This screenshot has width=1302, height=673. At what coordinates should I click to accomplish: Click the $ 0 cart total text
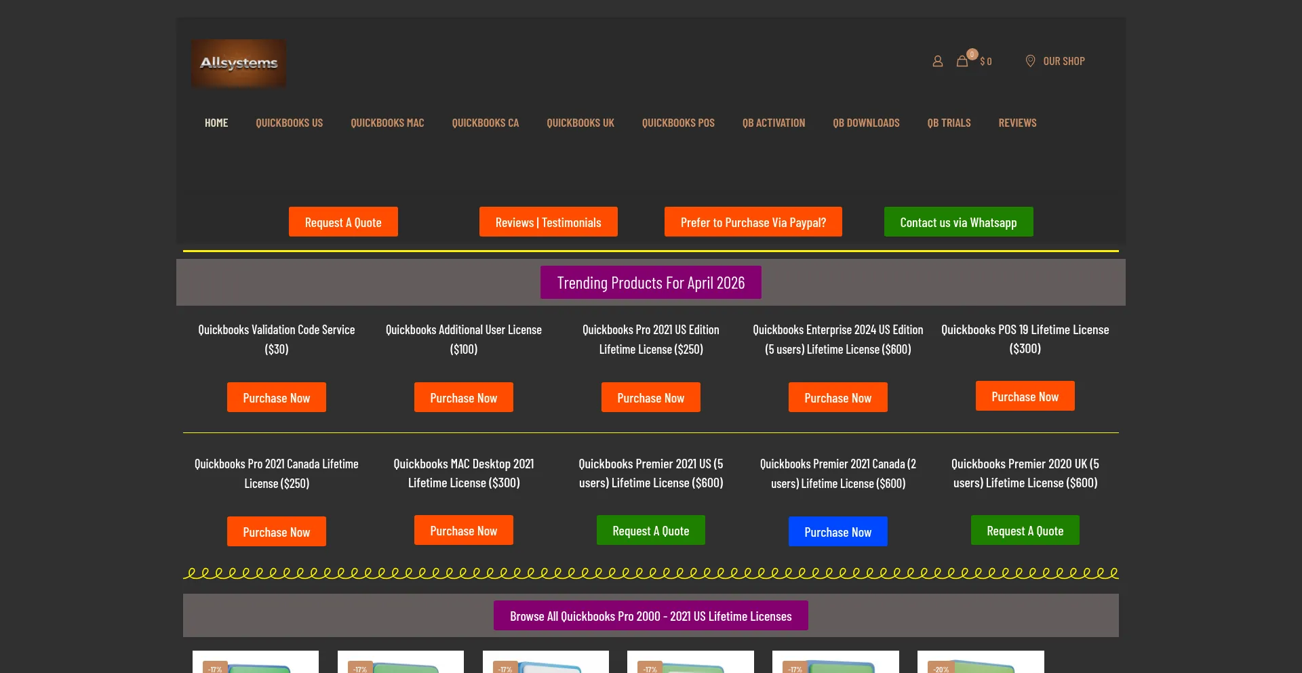(x=986, y=62)
